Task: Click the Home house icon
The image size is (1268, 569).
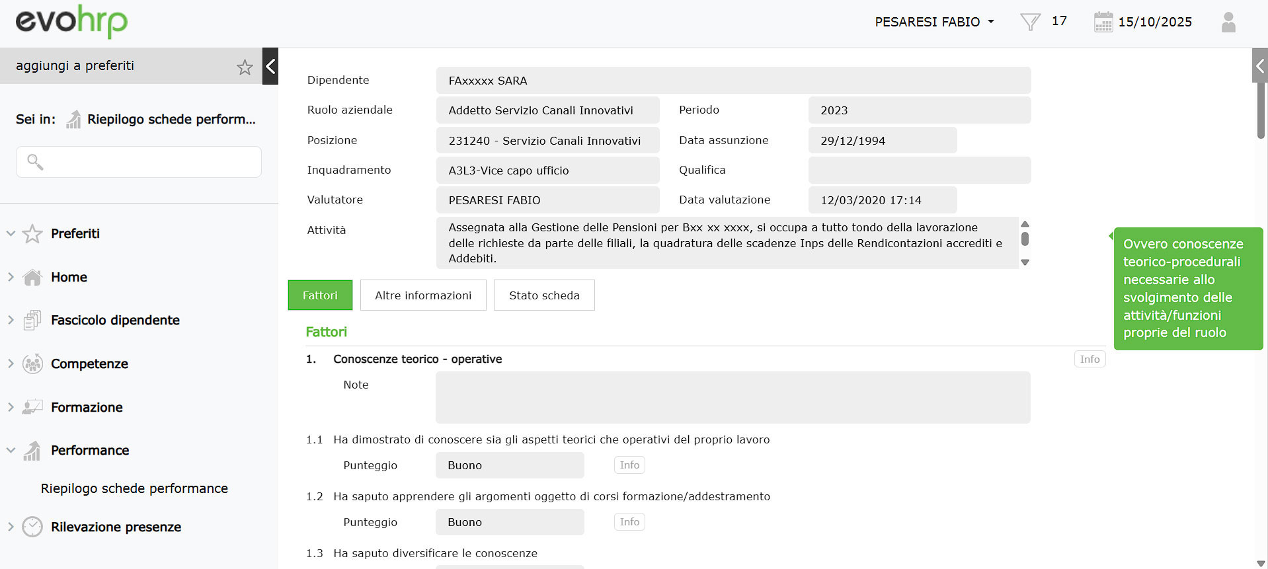Action: click(32, 278)
